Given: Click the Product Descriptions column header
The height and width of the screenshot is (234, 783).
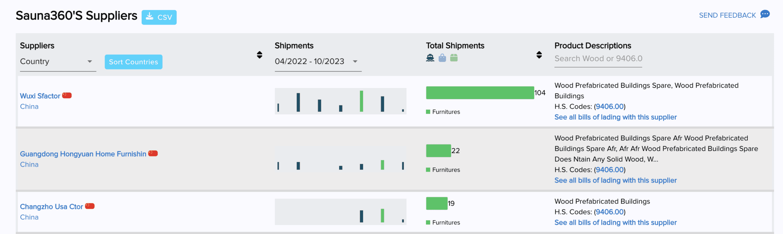Looking at the screenshot, I should coord(593,46).
